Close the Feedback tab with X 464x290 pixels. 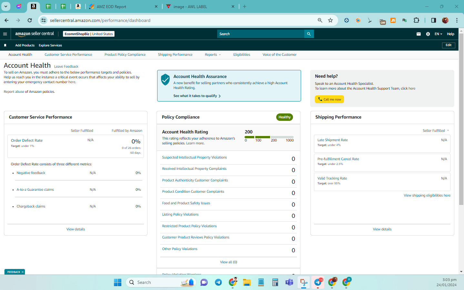point(23,272)
